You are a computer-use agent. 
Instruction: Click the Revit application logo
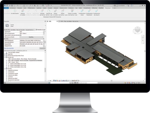pyautogui.click(x=5, y=6)
